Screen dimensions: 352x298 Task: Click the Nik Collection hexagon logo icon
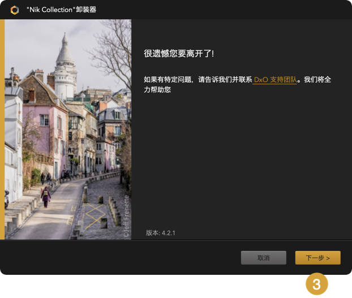(x=15, y=10)
